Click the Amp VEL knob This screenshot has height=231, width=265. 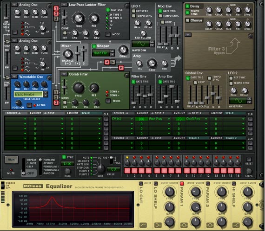(x=139, y=64)
